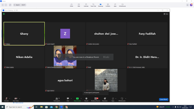Open the Participants panel
Screen dimensions: 194x109
pos(57,99)
